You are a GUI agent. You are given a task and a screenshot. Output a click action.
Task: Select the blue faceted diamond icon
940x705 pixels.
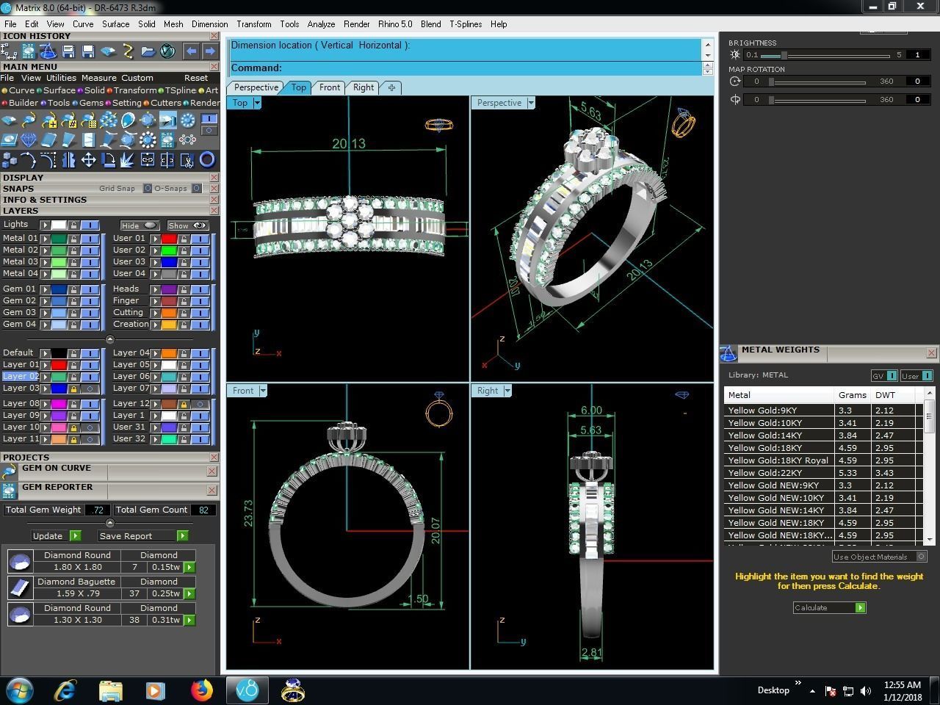[29, 140]
